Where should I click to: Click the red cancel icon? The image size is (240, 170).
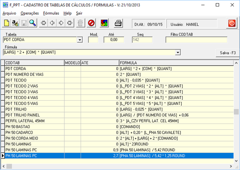(91, 23)
